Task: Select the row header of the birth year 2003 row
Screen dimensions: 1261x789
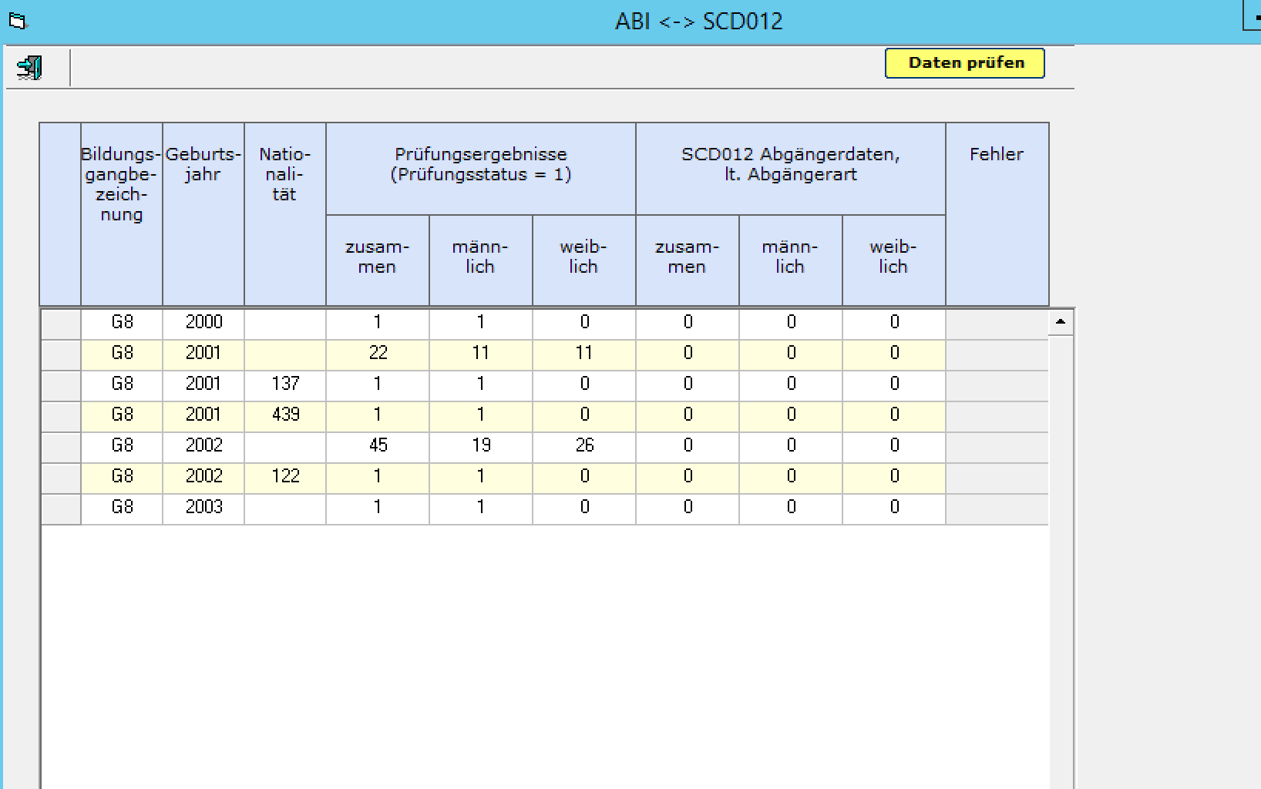Action: [61, 508]
